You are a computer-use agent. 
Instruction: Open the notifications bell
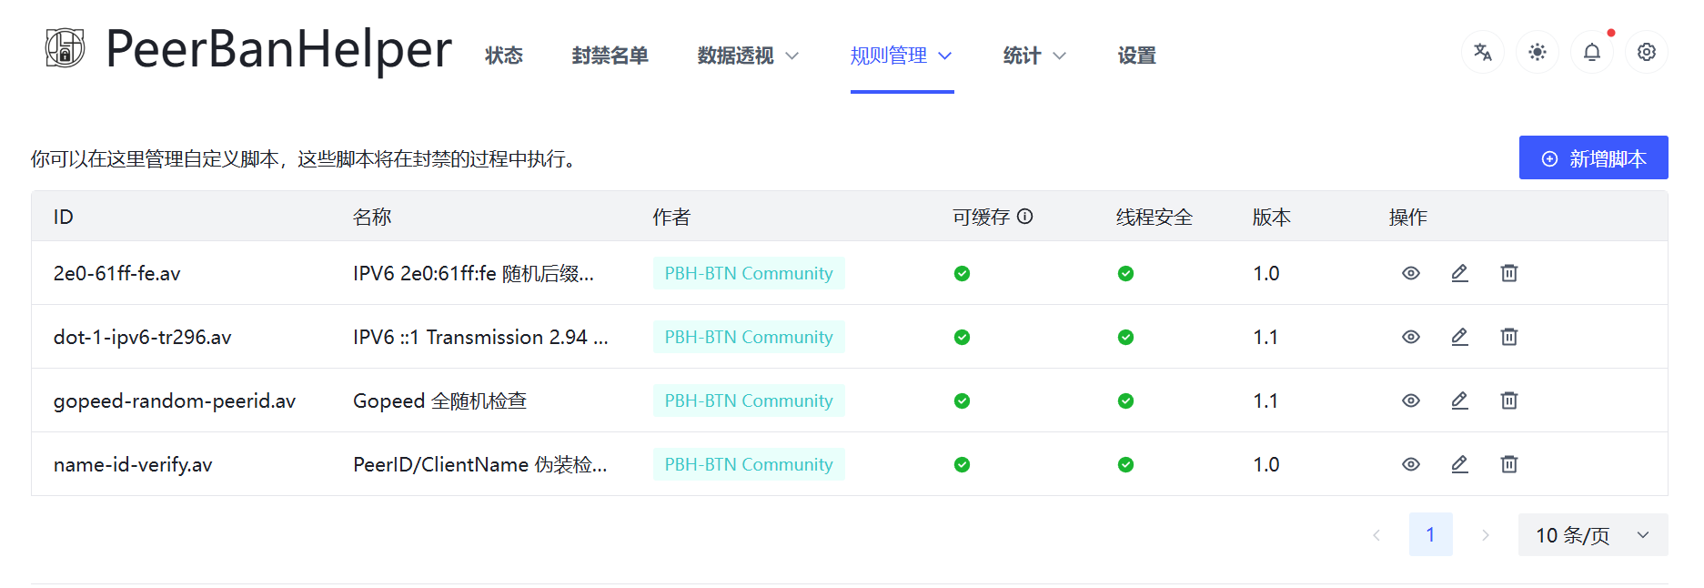pyautogui.click(x=1592, y=53)
